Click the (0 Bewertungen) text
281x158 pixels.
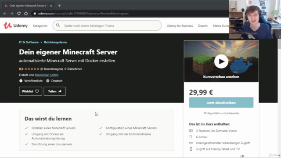(x=52, y=69)
